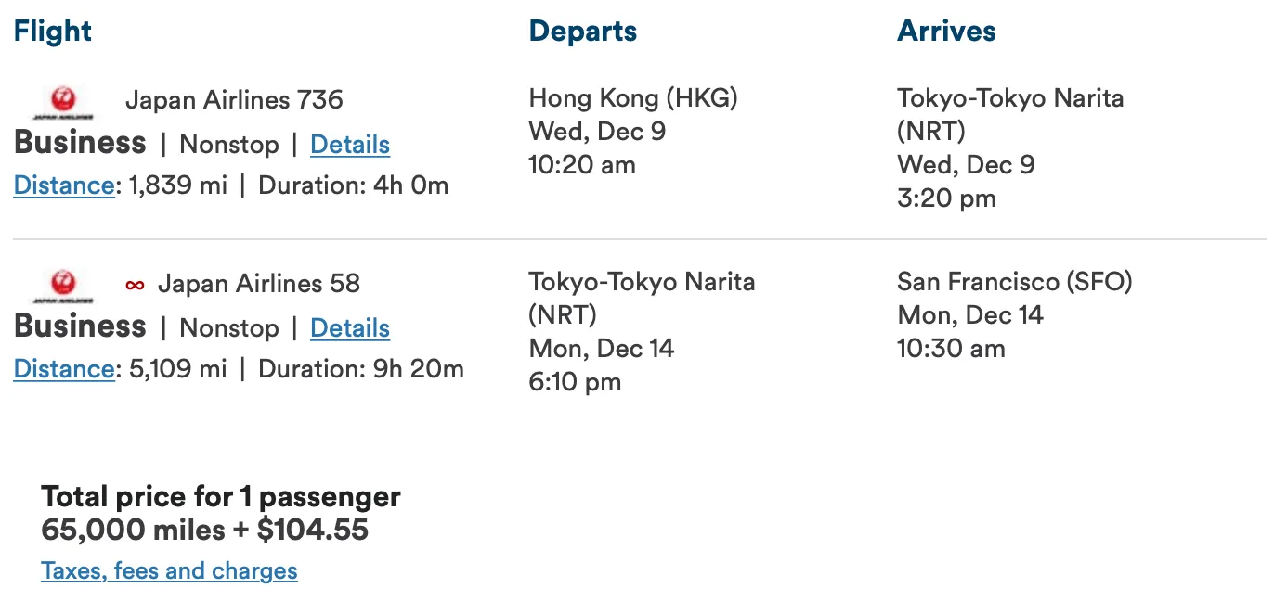Click the Business label on the second flight

tap(80, 326)
